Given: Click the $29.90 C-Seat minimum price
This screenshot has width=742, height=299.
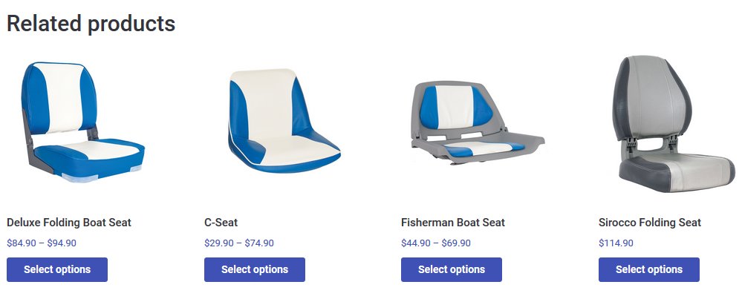Looking at the screenshot, I should click(218, 243).
